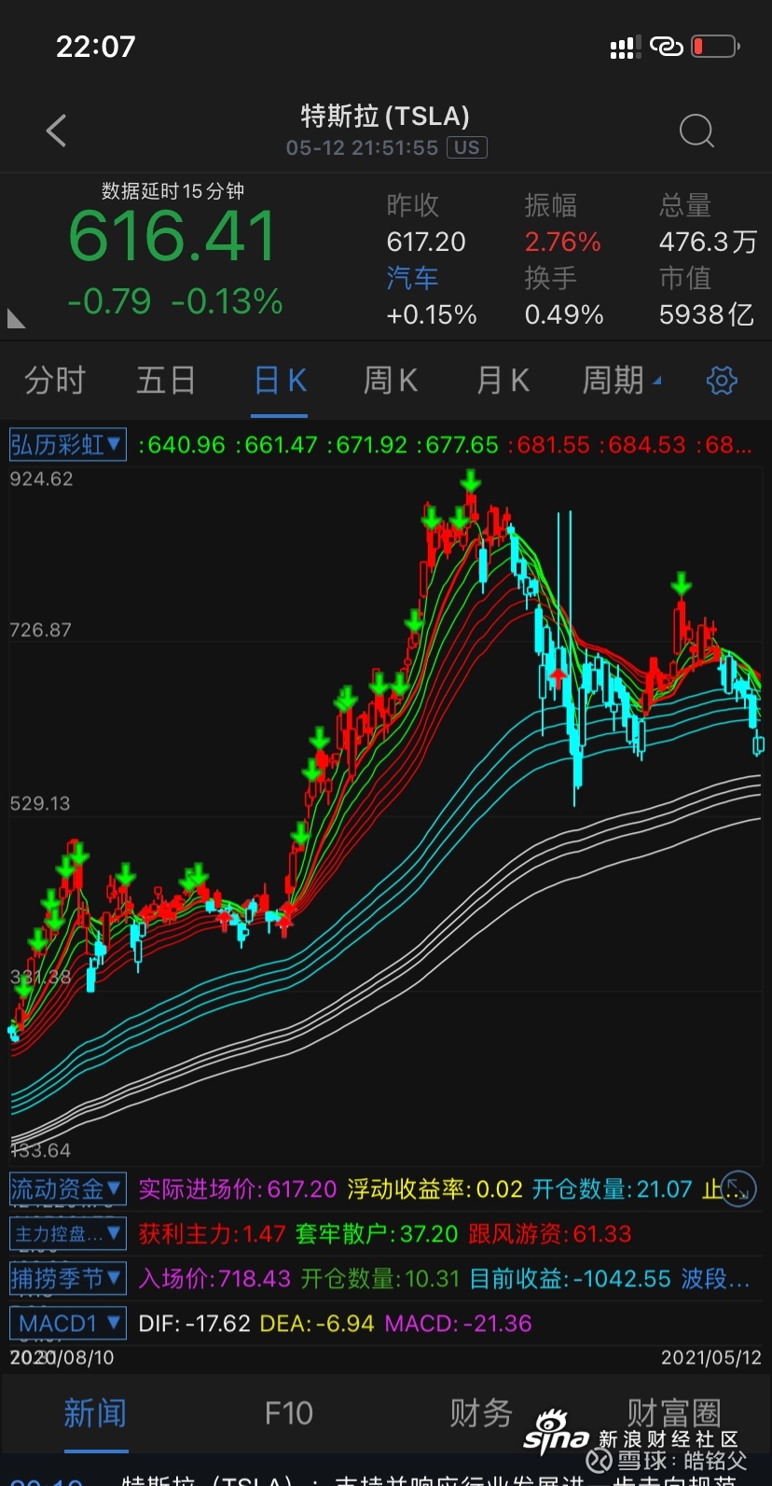Tap the DEA:-6.94 readout
This screenshot has width=772, height=1486.
[317, 1324]
